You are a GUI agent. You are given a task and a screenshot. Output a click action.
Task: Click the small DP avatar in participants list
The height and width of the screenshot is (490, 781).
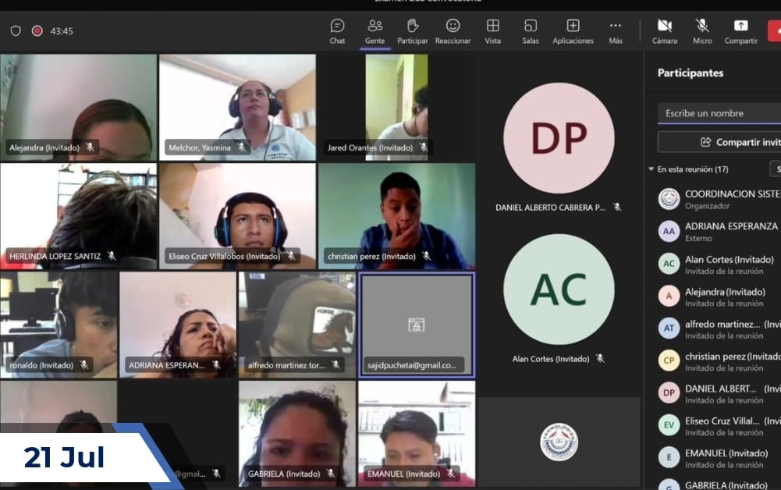[669, 393]
